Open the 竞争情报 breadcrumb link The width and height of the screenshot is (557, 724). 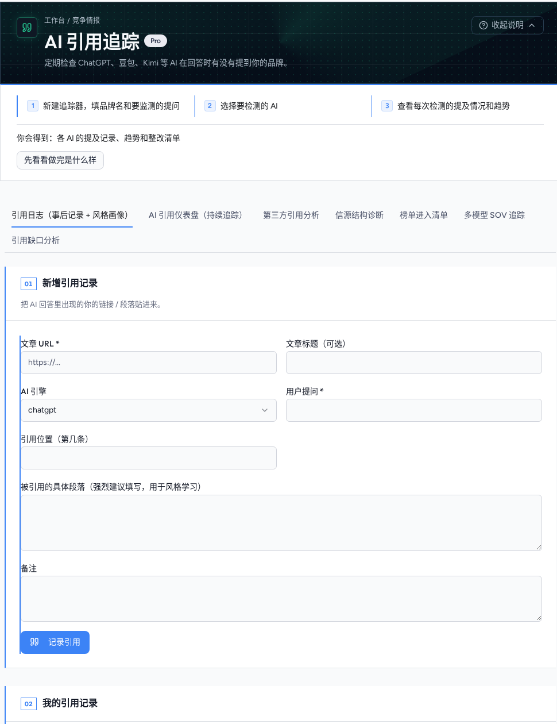[x=86, y=20]
